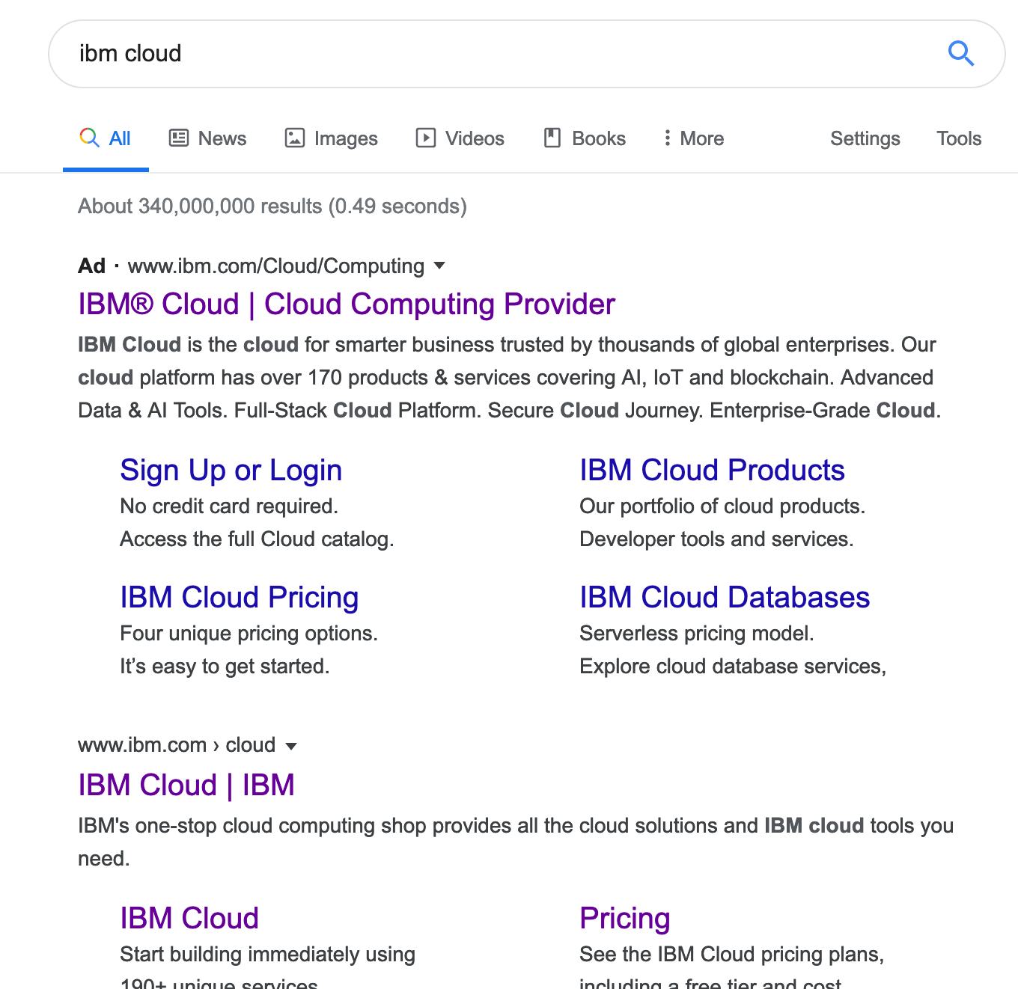Open the Pricing sitelink under organic result
The width and height of the screenshot is (1018, 989).
click(625, 919)
